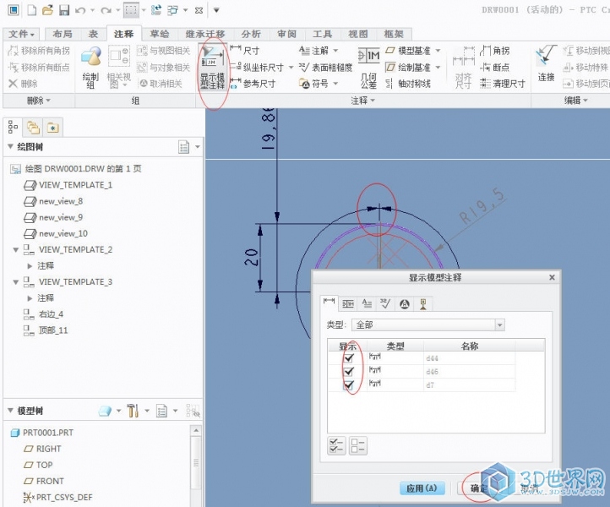Screen dimensions: 610x507
Task: Open the 表 ribbon tab
Action: 93,35
